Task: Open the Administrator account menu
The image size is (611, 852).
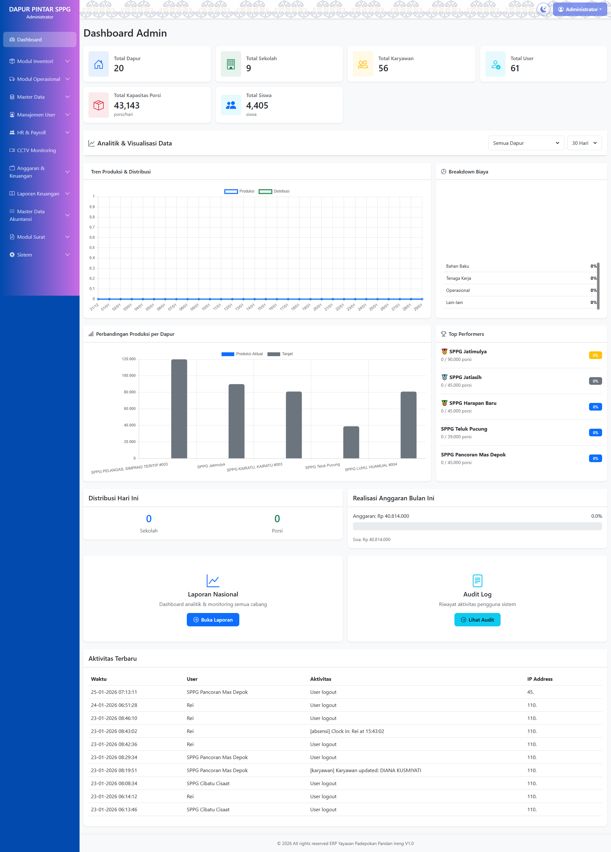Action: [579, 9]
